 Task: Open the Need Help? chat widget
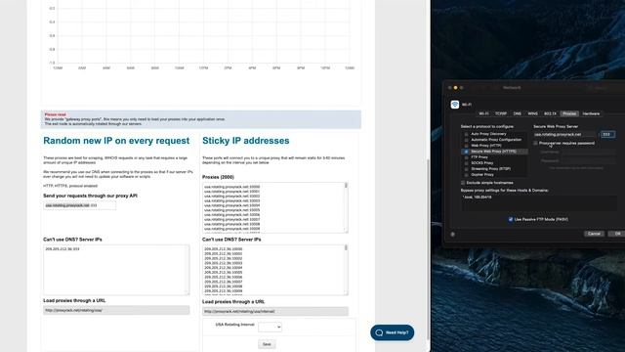[x=393, y=332]
